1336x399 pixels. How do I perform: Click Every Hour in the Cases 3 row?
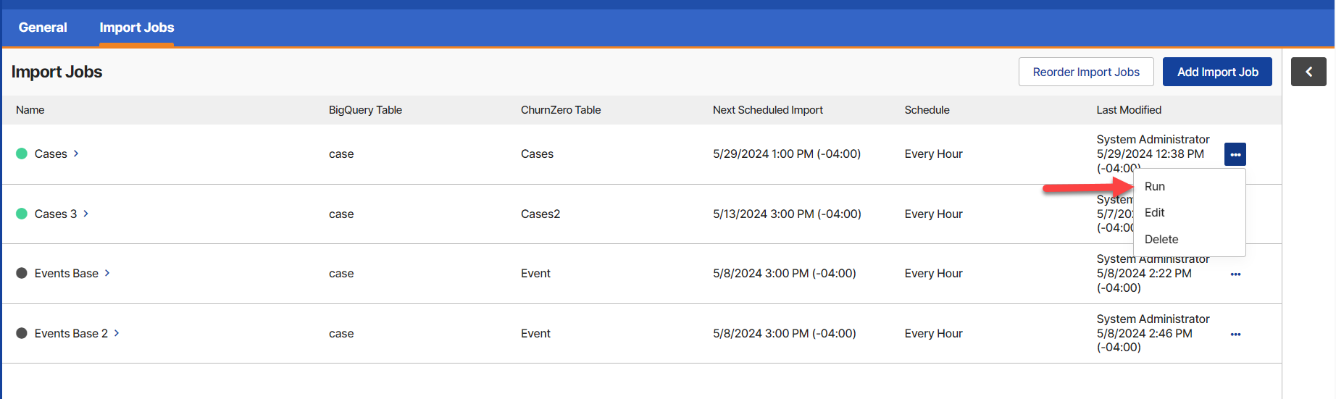(x=933, y=214)
